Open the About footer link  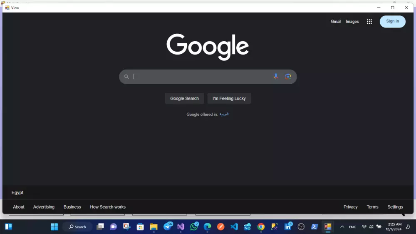pyautogui.click(x=19, y=207)
